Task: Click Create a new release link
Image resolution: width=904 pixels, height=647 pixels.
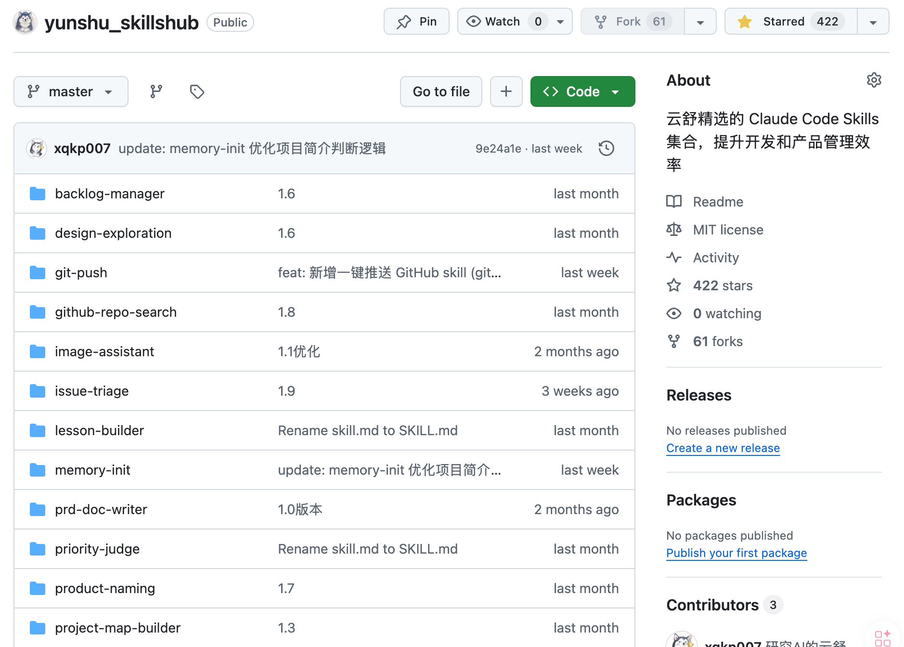Action: [723, 448]
